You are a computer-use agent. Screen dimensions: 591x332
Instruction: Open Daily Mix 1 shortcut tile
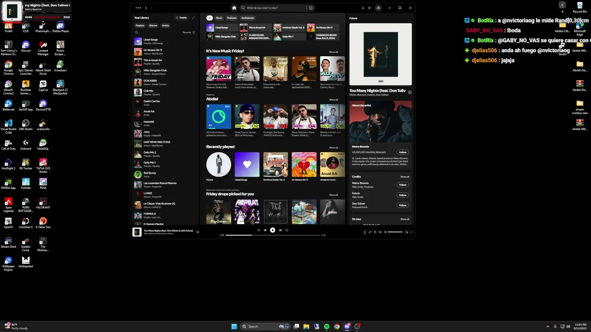pyautogui.click(x=289, y=36)
